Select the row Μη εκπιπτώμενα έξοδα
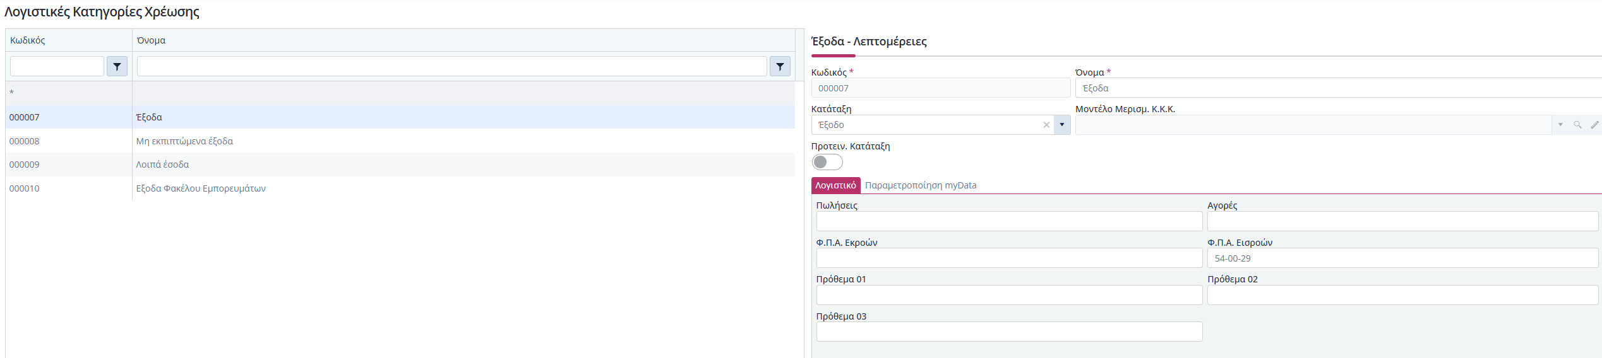Image resolution: width=1602 pixels, height=358 pixels. click(400, 141)
